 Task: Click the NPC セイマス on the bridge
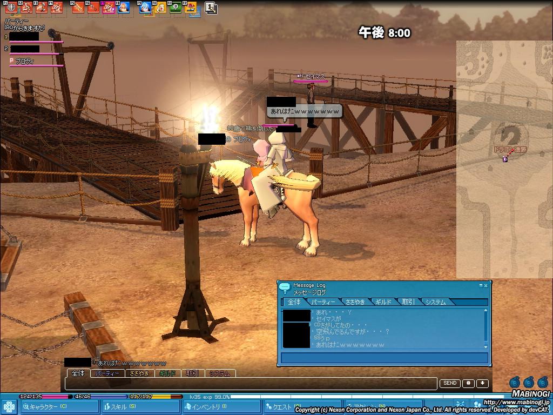pyautogui.click(x=311, y=105)
